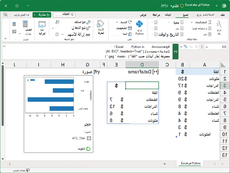Click the vertical scrollbar thumb

(x=3, y=96)
